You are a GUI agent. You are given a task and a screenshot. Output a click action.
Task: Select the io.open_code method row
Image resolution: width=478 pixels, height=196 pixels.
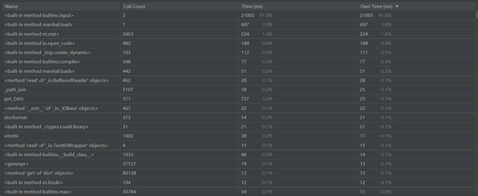239,43
